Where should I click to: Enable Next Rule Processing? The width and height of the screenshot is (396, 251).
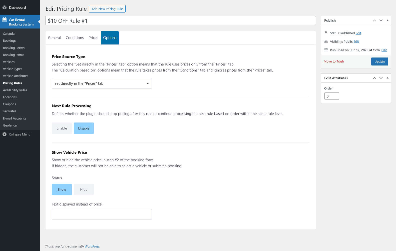62,128
